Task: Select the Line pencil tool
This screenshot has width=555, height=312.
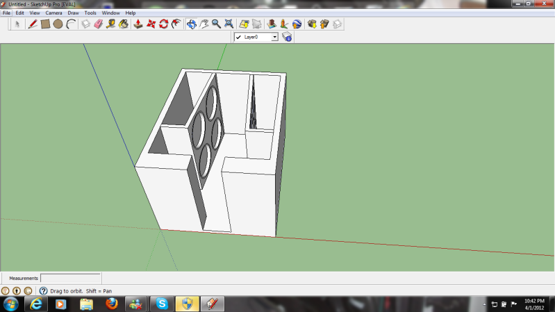Action: (x=32, y=24)
